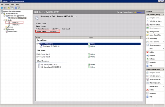
Task: Open Cluster Events in the tree
Action: click(x=13, y=31)
